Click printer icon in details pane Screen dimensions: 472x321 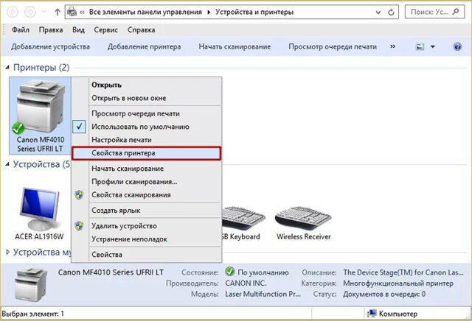pyautogui.click(x=31, y=284)
